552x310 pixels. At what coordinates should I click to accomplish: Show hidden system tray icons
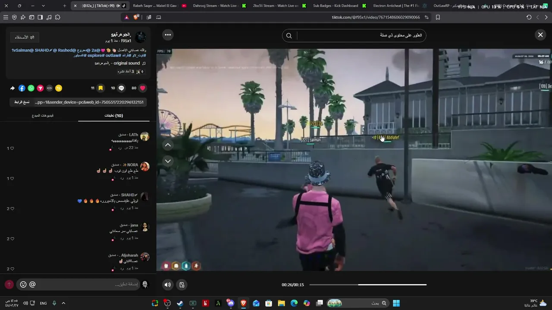(63, 303)
